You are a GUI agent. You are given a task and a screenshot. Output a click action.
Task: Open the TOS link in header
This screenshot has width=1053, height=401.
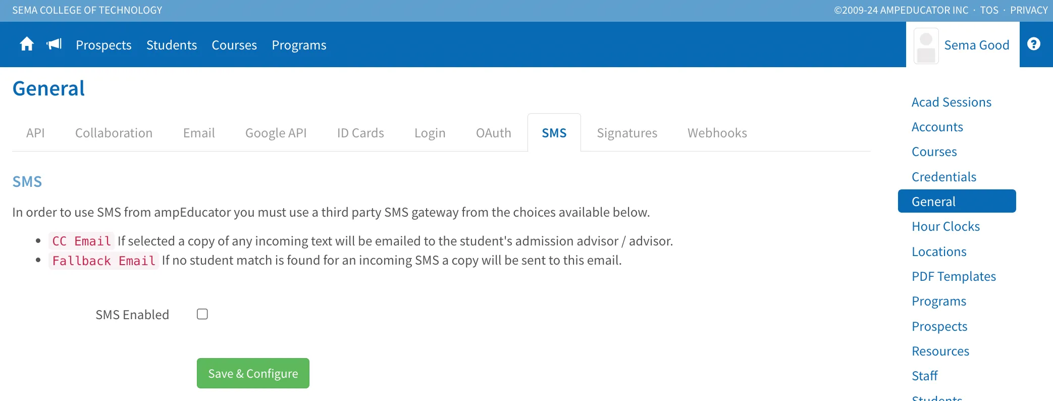pos(989,10)
